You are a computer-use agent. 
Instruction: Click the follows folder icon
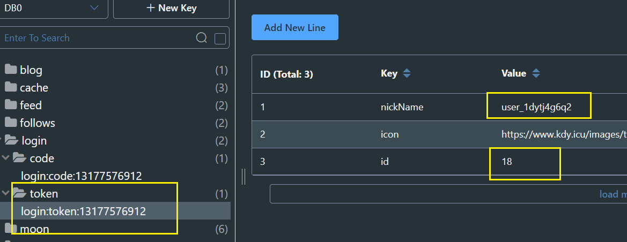coord(11,123)
